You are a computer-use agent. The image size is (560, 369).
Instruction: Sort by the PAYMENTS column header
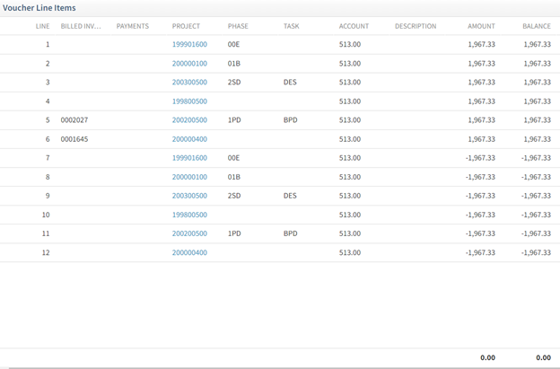pyautogui.click(x=133, y=26)
